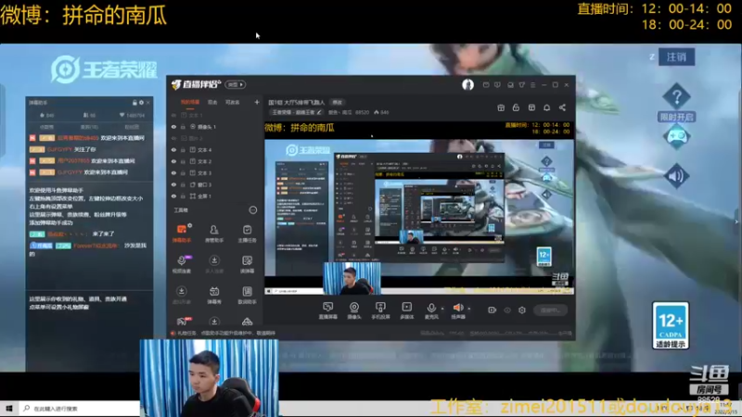The height and width of the screenshot is (417, 742).
Task: Click the 限时开启 label in game
Action: tap(676, 117)
